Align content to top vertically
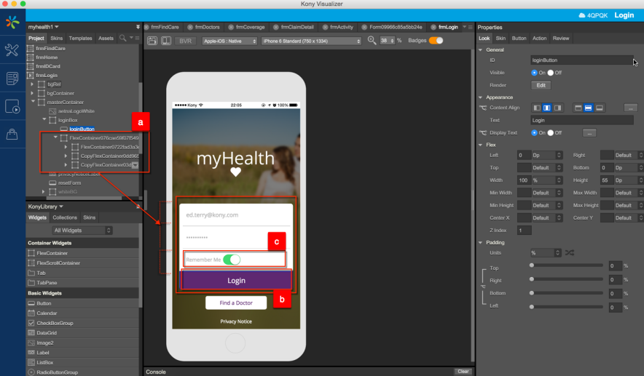Screen dimensions: 644x376 (x=578, y=108)
